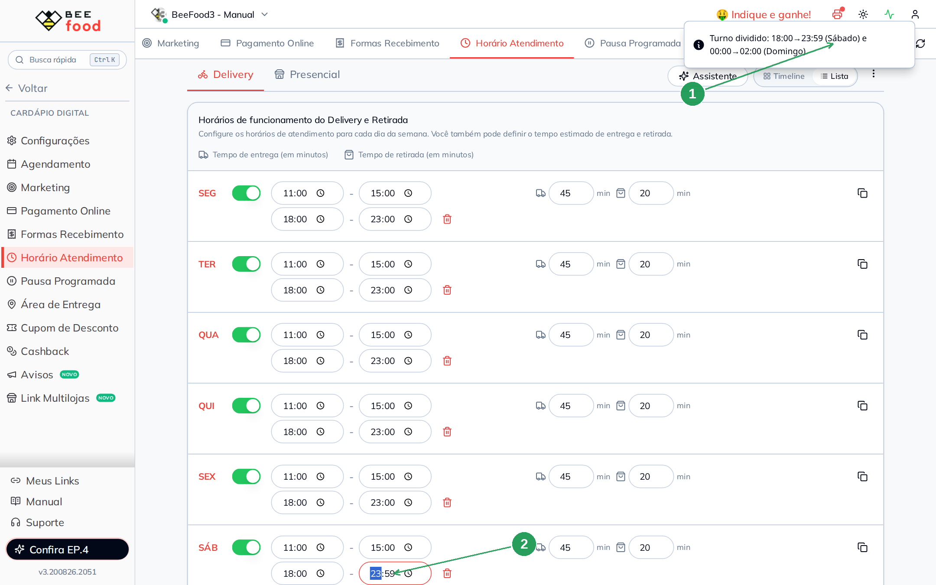Toggle QUI day switch off

(x=246, y=406)
